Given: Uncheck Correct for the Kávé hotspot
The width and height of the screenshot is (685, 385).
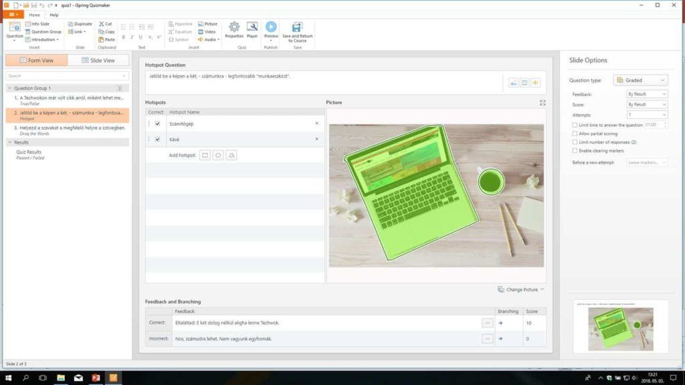Looking at the screenshot, I should tap(157, 139).
